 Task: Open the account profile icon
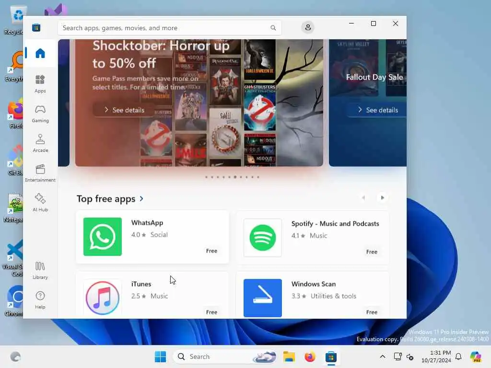[x=308, y=27]
